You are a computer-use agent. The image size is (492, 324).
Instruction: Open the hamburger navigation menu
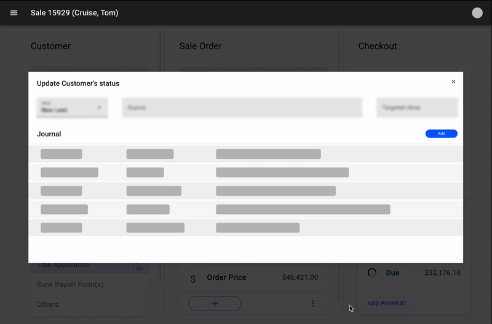14,13
